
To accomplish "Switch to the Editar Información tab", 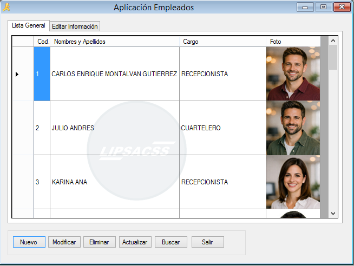I will 75,26.
